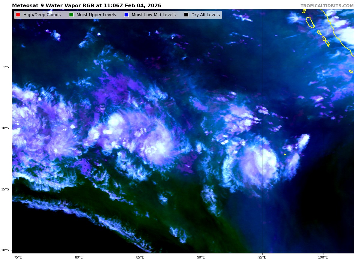This screenshot has height=260, width=360.
Task: Select the 85°E longitude tick label
Action: 140,257
